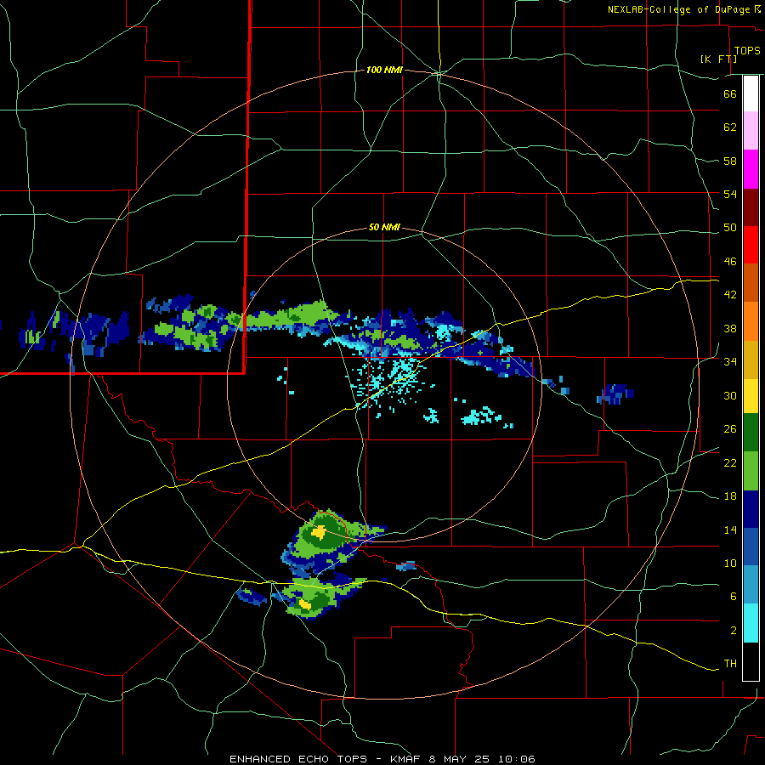765x765 pixels.
Task: Select the light blue legend swatch
Action: point(751,585)
